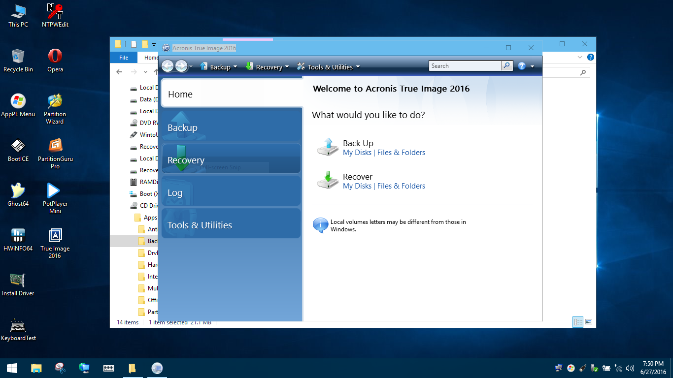673x378 pixels.
Task: Click the File Explorer back arrow
Action: 119,72
